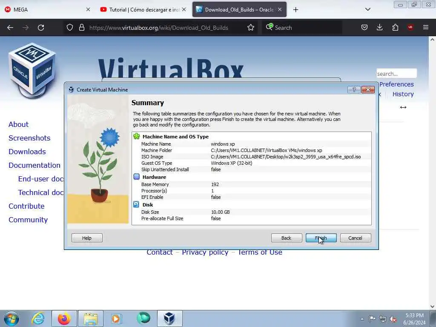Switch to Firefox in the taskbar
The width and height of the screenshot is (436, 327).
click(x=64, y=318)
